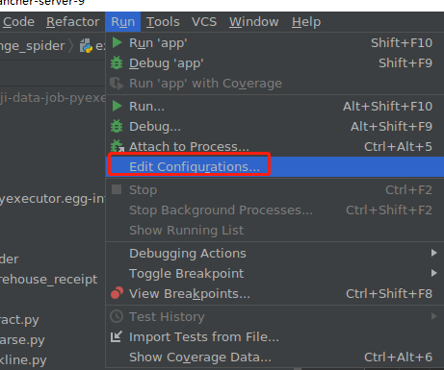444x370 pixels.
Task: Click the Code menu
Action: [x=18, y=22]
